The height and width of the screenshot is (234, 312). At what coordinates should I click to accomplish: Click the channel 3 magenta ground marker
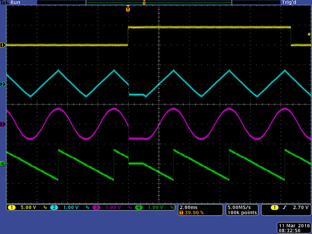[2, 124]
